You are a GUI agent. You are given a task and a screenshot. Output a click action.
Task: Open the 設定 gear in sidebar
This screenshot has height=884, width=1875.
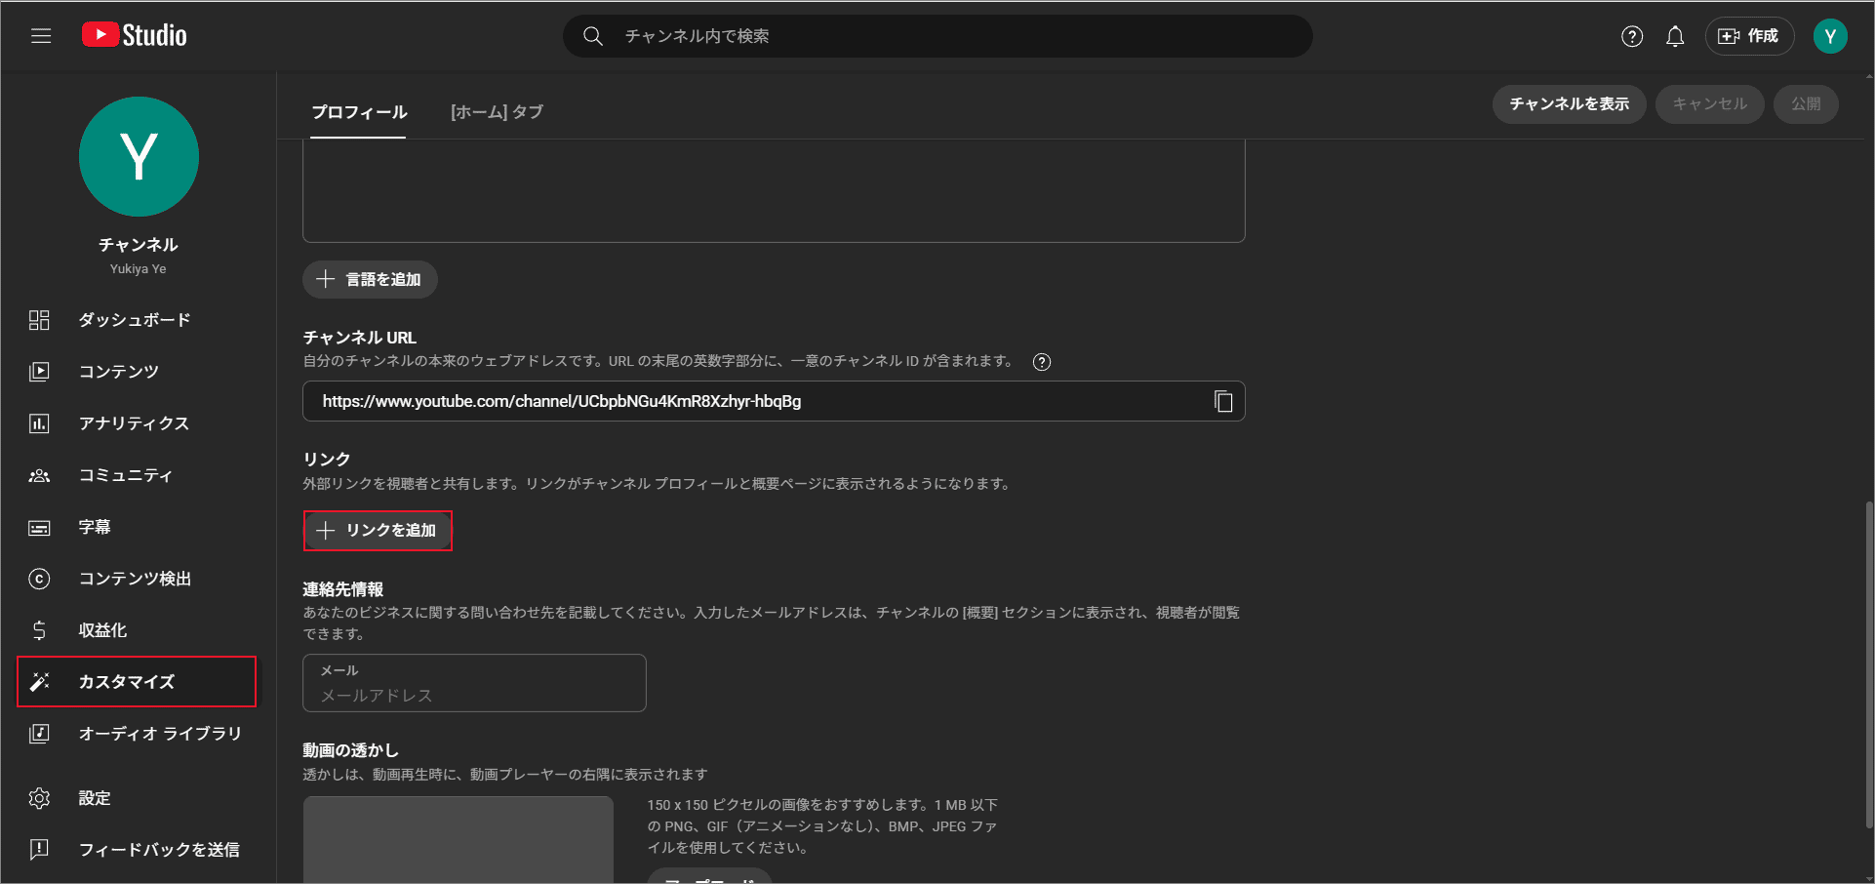(x=94, y=798)
